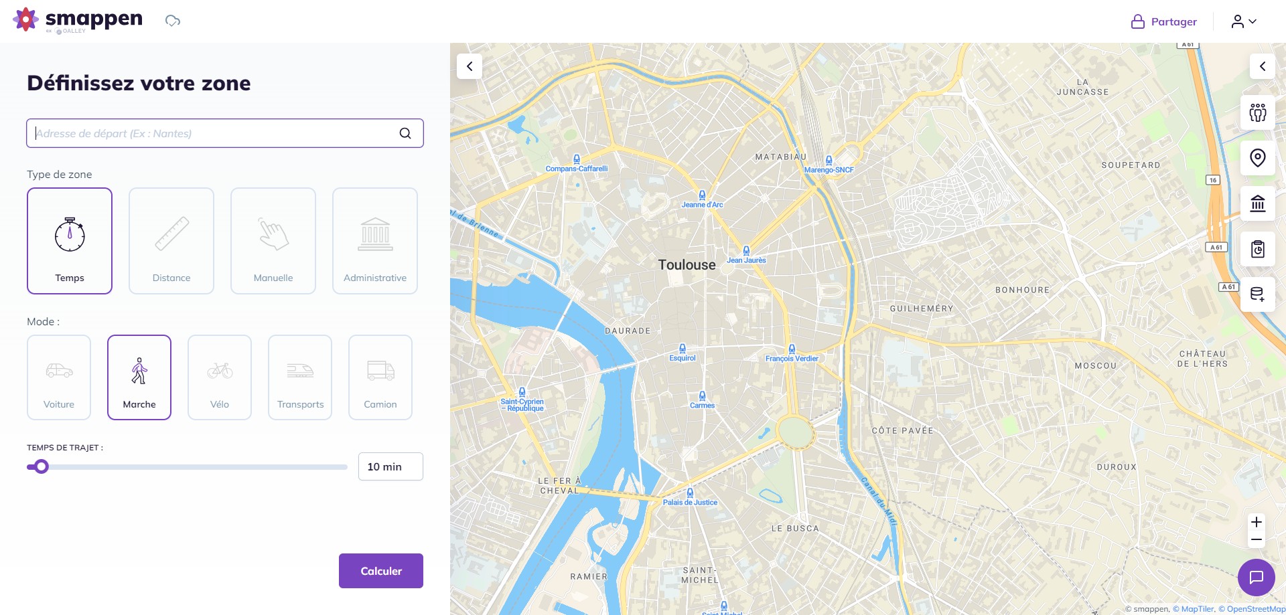Click the BONHOURE district label
This screenshot has width=1286, height=615.
pos(1023,290)
